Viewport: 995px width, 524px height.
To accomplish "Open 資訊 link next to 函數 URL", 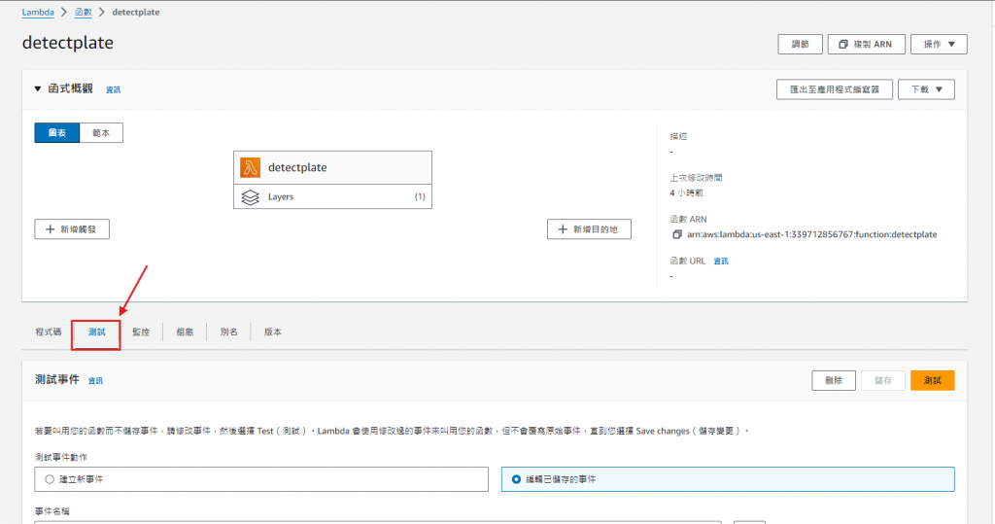I will point(721,262).
